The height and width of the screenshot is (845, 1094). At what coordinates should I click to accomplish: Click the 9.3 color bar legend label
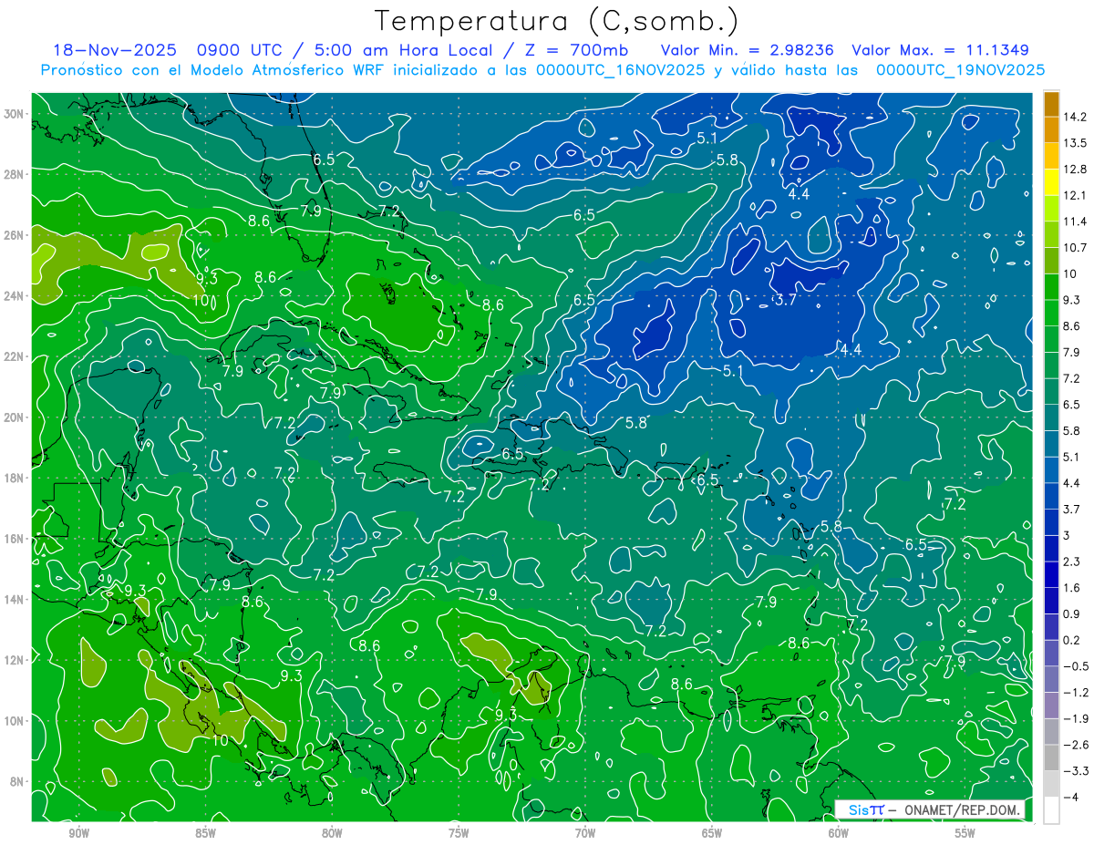pyautogui.click(x=1073, y=300)
